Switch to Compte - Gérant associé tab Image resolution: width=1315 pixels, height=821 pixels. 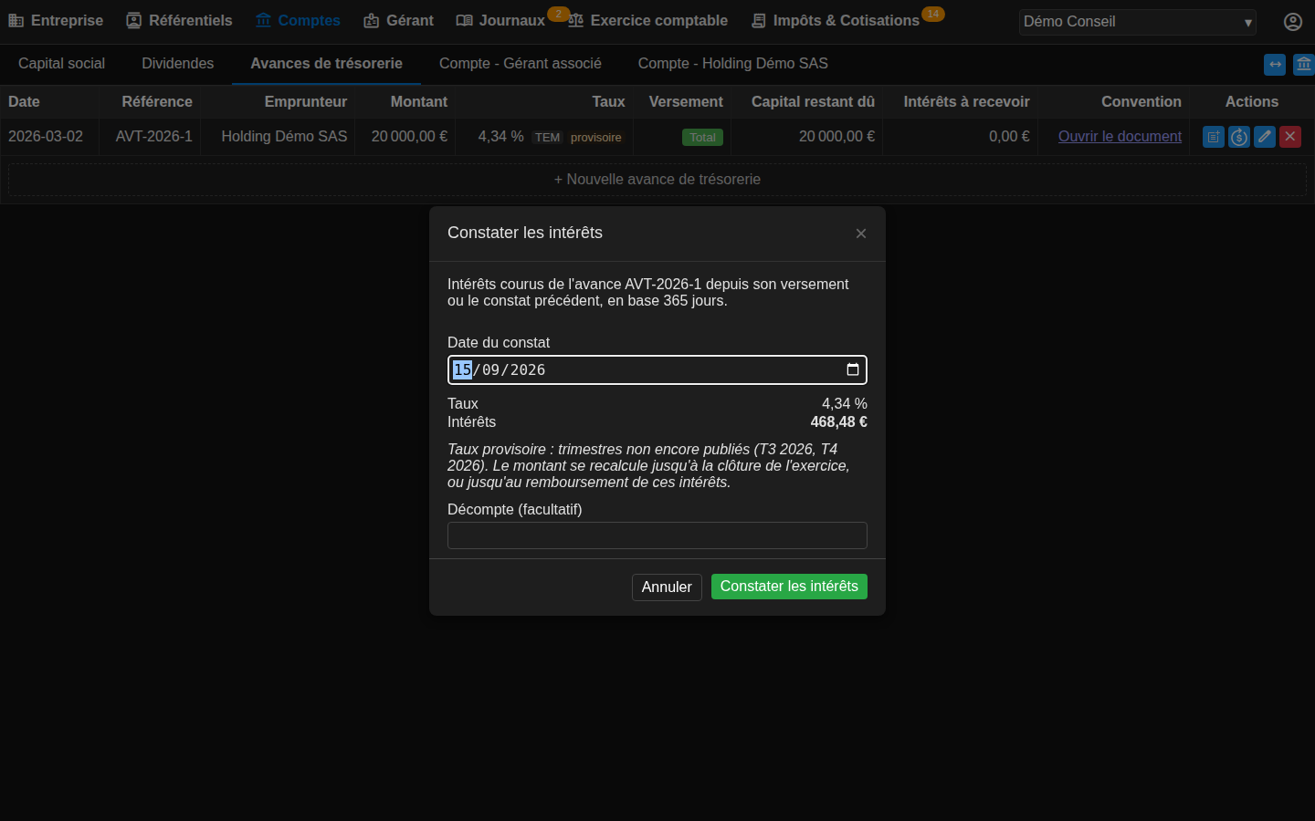(520, 64)
